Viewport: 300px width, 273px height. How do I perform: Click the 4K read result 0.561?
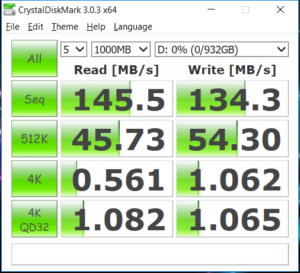tap(117, 179)
